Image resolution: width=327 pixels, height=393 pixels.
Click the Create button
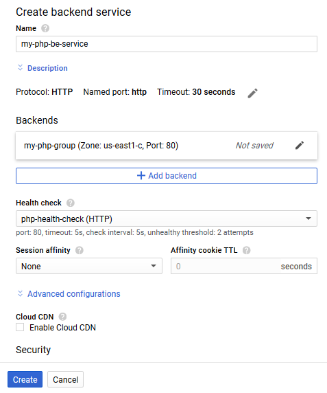point(25,379)
